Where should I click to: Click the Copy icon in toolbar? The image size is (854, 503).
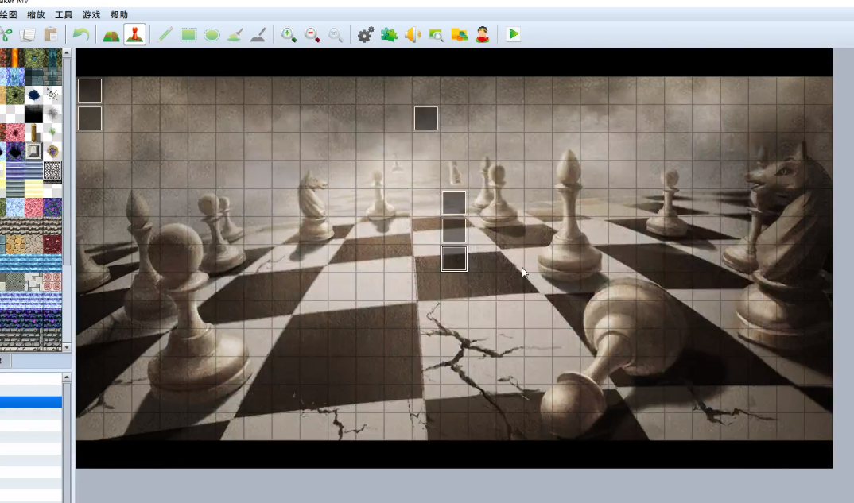(x=27, y=35)
